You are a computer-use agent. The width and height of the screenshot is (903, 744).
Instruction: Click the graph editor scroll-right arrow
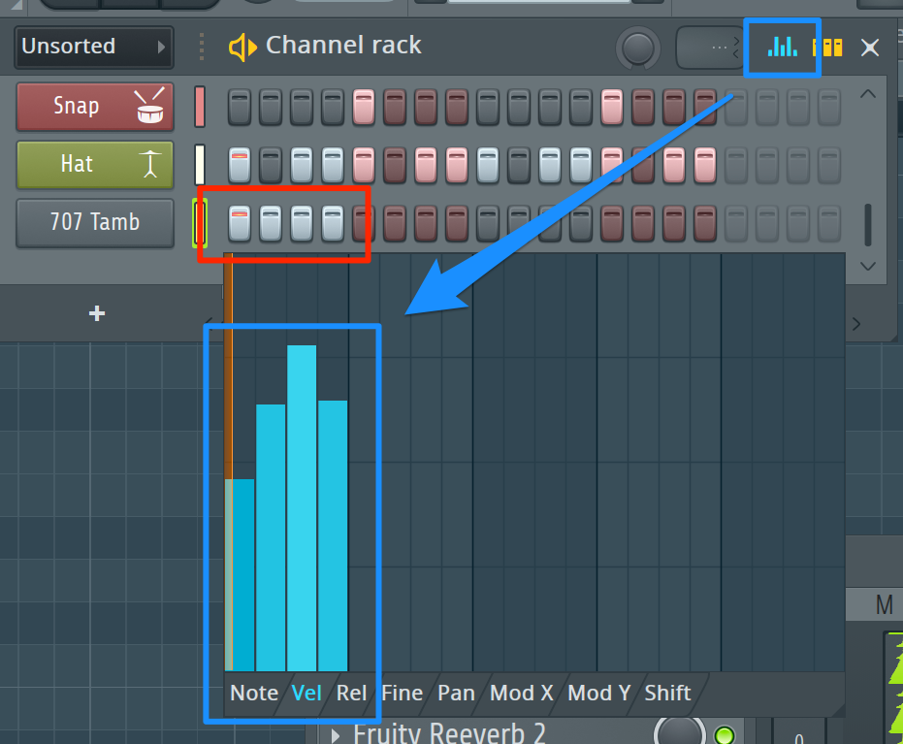tap(856, 324)
